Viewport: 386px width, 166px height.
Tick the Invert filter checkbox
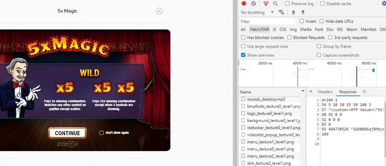302,21
